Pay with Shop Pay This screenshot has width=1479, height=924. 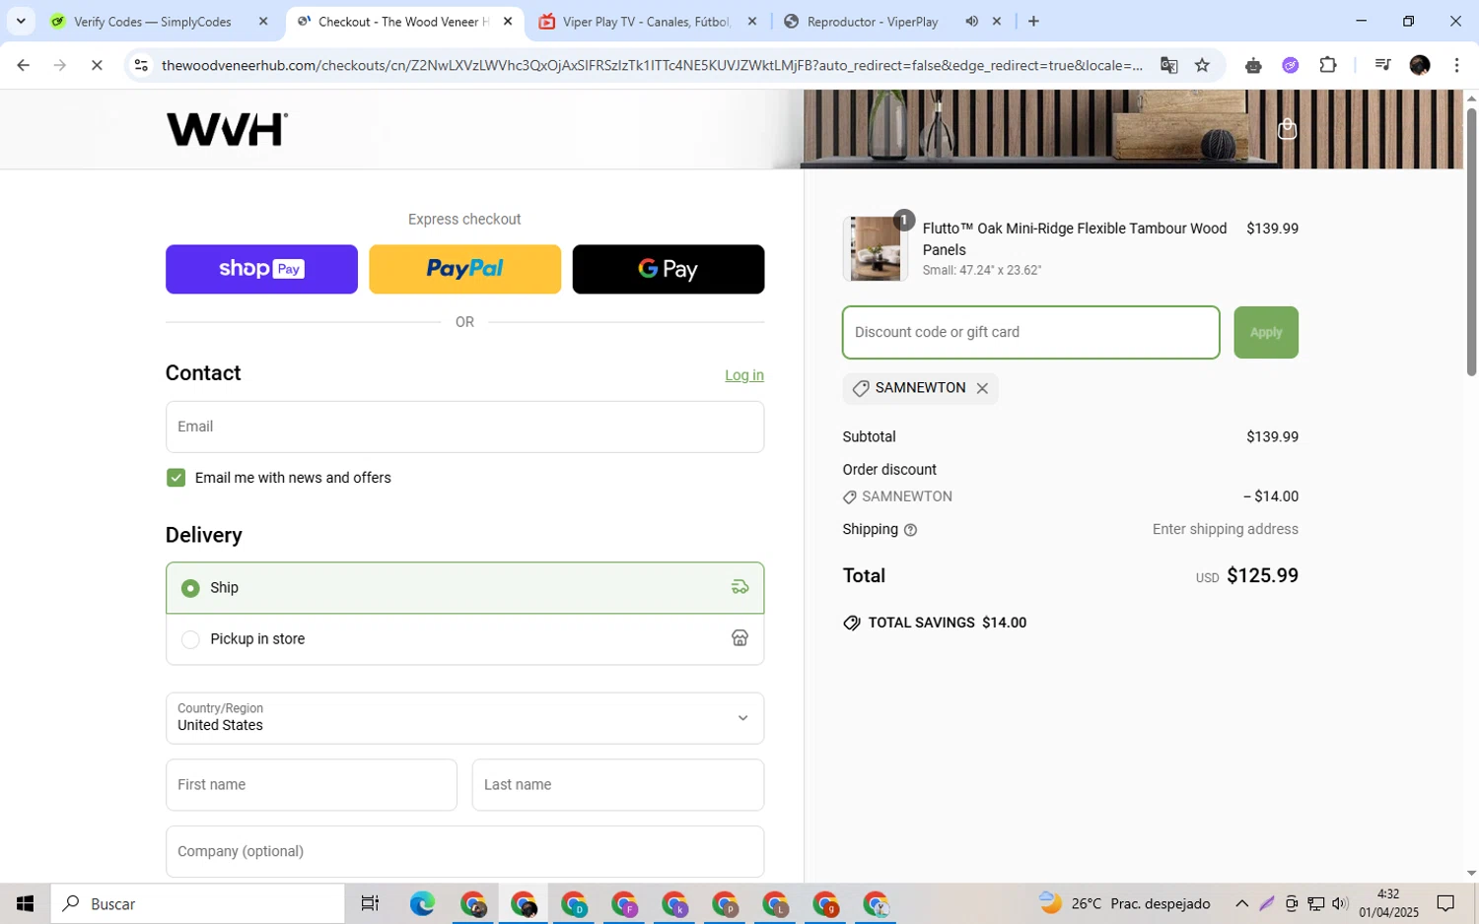tap(261, 269)
